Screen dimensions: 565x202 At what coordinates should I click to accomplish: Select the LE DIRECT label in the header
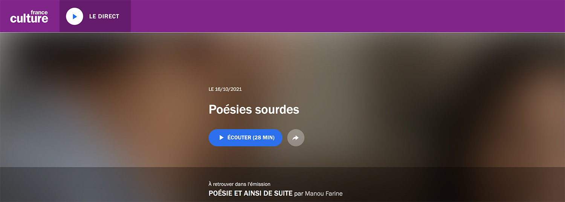(x=104, y=16)
